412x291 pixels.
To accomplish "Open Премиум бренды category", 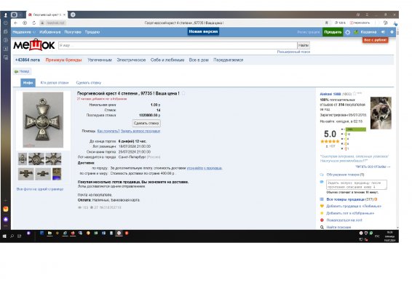I will [63, 60].
